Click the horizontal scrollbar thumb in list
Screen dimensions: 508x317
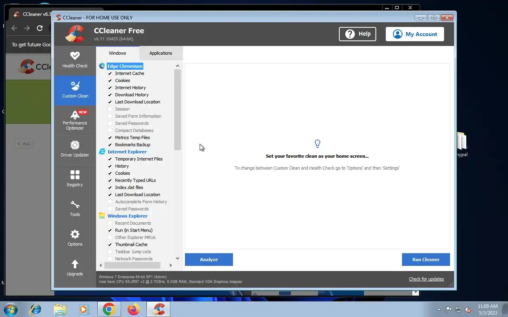132,265
